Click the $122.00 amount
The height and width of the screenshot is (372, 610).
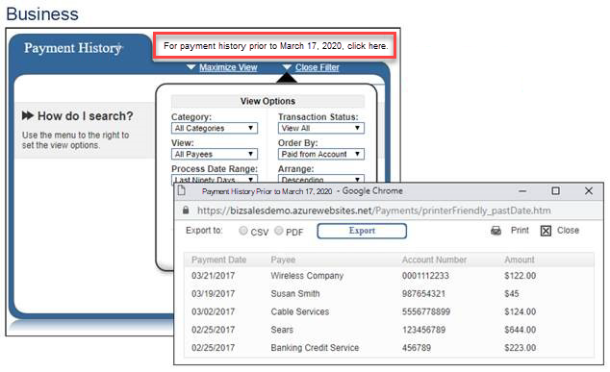[x=521, y=276]
